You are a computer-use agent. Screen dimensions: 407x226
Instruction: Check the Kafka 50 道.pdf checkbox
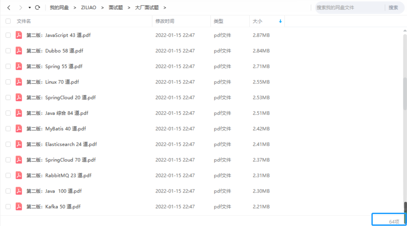tap(8, 206)
